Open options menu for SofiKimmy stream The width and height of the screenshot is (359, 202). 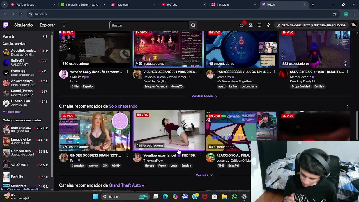click(x=127, y=72)
